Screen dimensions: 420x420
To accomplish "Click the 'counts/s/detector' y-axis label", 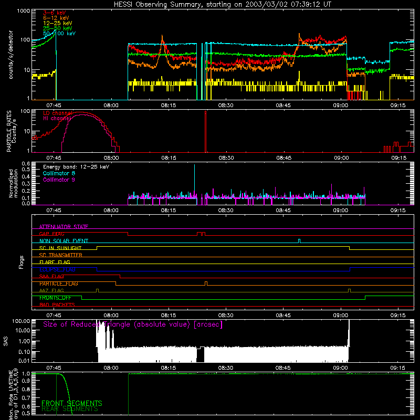I will coord(10,55).
